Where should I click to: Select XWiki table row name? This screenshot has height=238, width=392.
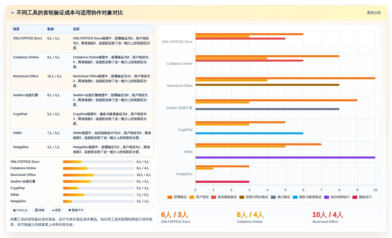pos(17,133)
